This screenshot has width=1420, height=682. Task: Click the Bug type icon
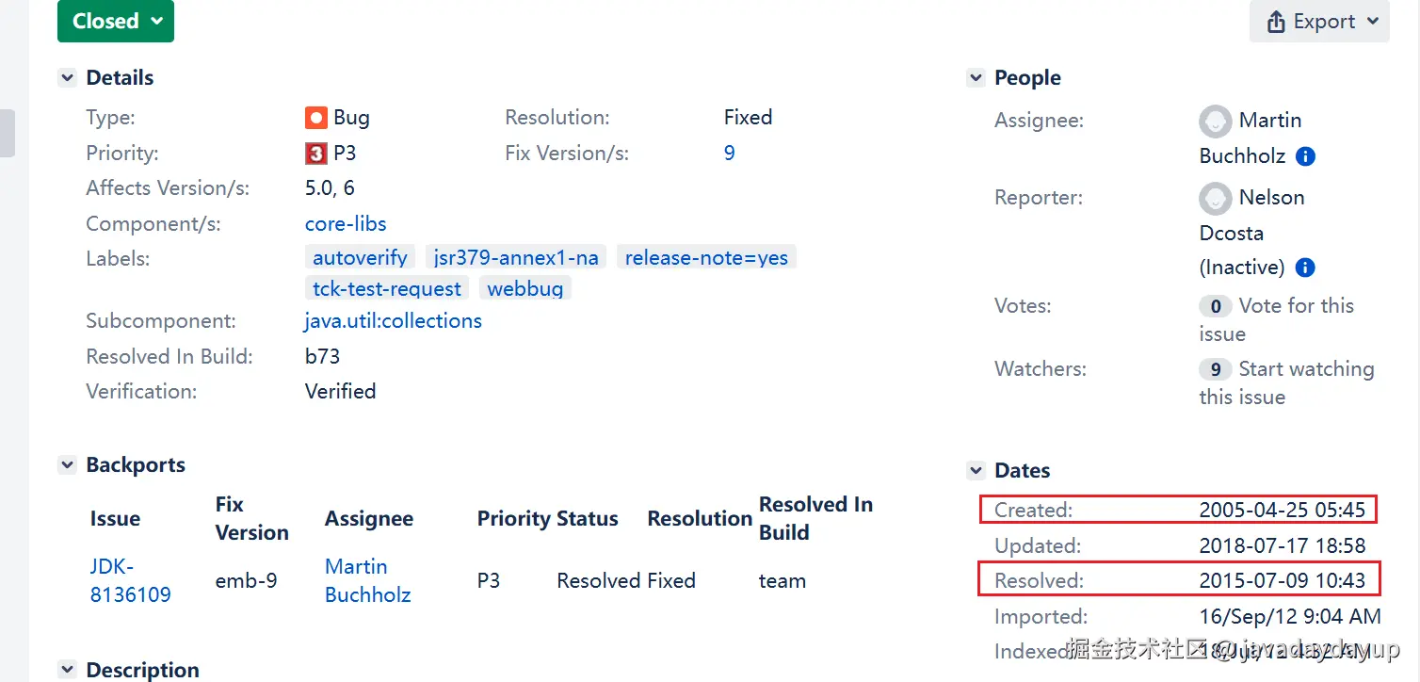pos(315,118)
